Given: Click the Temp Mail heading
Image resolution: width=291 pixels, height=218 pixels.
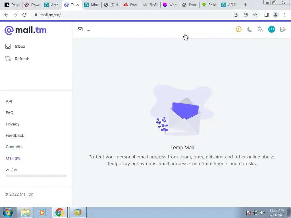Looking at the screenshot, I should point(182,148).
